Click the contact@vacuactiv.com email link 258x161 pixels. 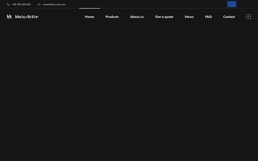pyautogui.click(x=54, y=4)
